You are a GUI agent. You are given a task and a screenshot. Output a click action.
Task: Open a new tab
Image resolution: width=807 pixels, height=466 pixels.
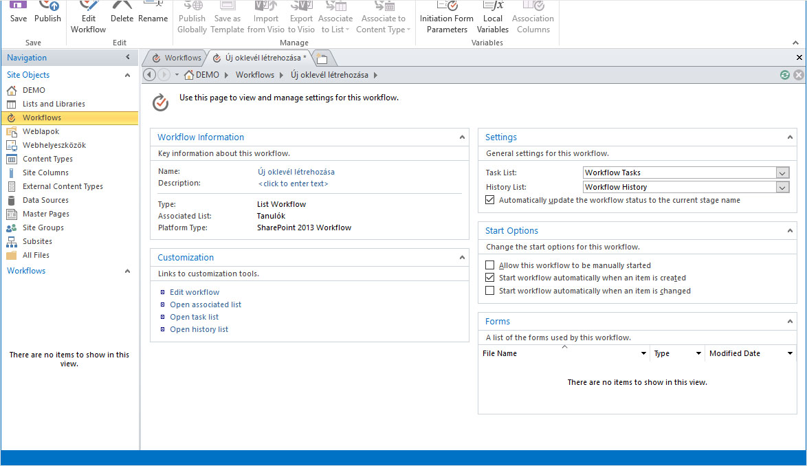point(322,58)
